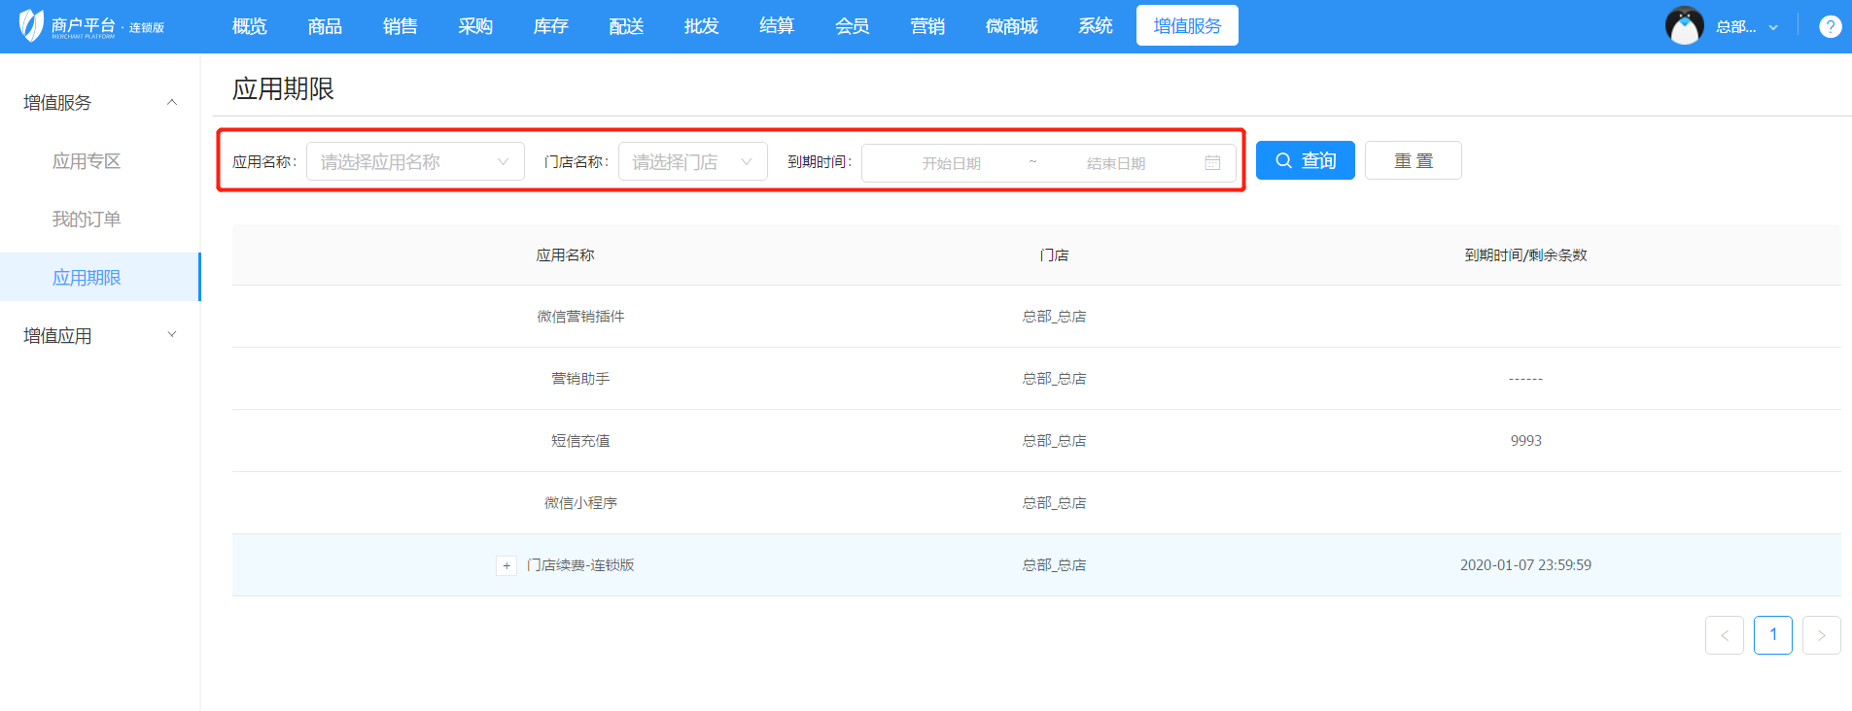This screenshot has width=1852, height=711.
Task: Open the 微商城 top menu
Action: tap(1011, 26)
